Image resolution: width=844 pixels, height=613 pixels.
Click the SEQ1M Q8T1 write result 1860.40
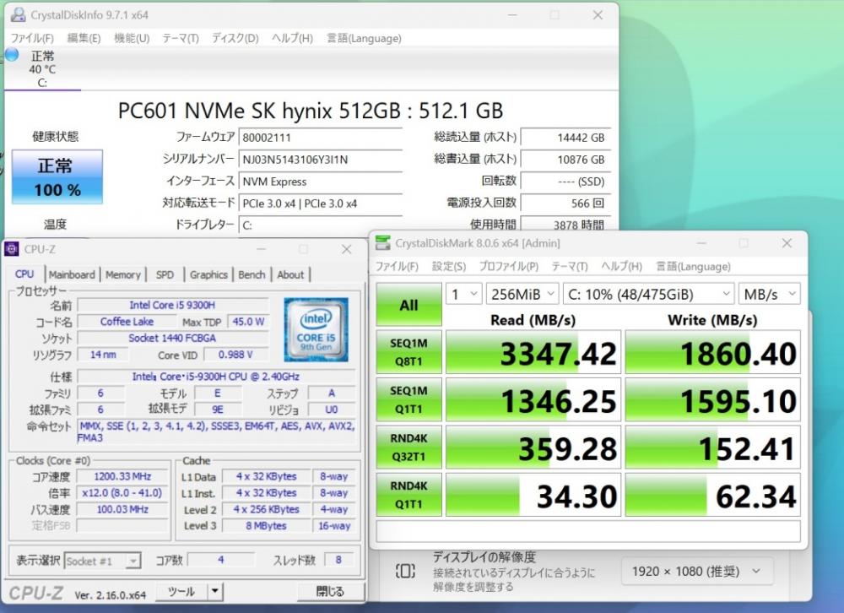coord(712,352)
